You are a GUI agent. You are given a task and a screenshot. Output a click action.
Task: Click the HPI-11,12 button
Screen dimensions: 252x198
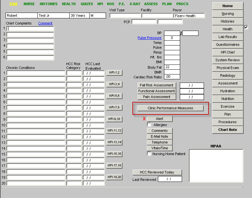(114, 131)
